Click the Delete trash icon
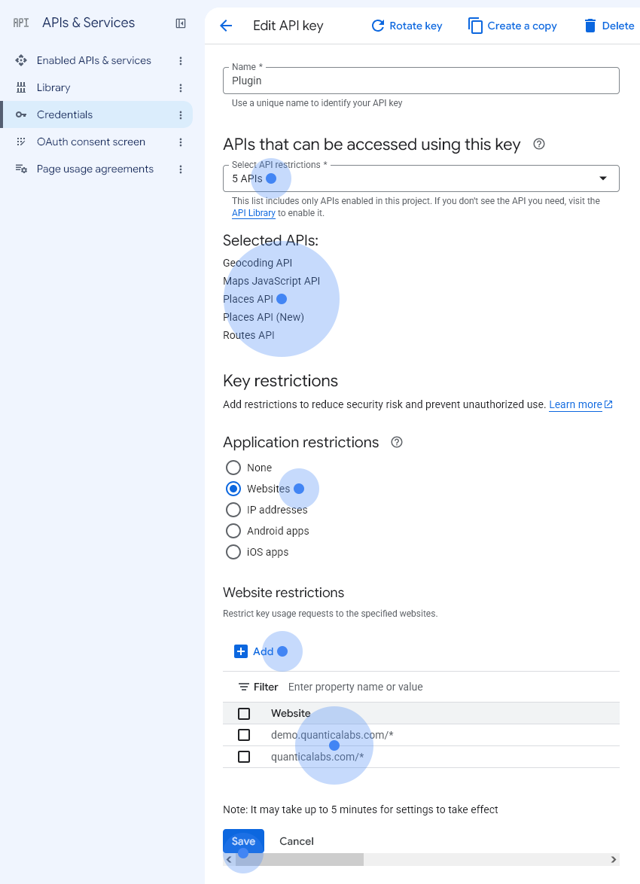Screen dimensions: 640x884 click(x=590, y=26)
